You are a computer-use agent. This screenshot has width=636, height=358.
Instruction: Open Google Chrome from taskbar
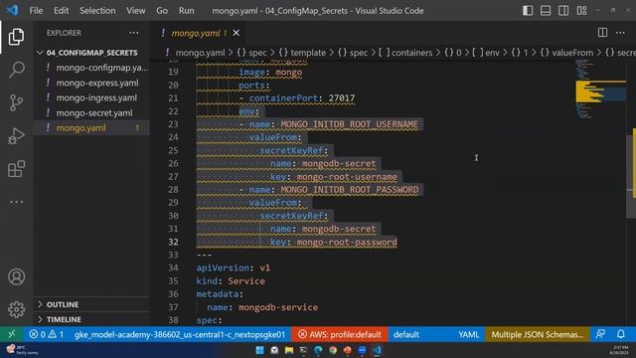[x=333, y=350]
